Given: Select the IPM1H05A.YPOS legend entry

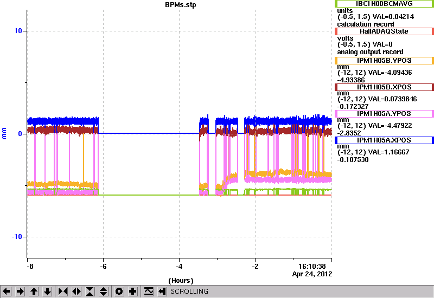Looking at the screenshot, I should (384, 114).
